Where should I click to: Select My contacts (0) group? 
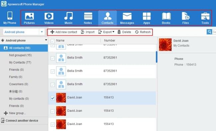tap(19, 99)
